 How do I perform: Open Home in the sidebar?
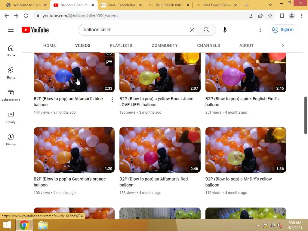click(x=11, y=51)
